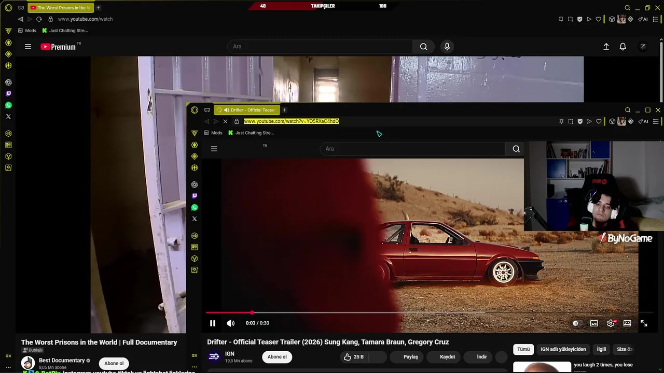The height and width of the screenshot is (373, 664).
Task: Click the front window address bar URL
Action: coord(291,121)
